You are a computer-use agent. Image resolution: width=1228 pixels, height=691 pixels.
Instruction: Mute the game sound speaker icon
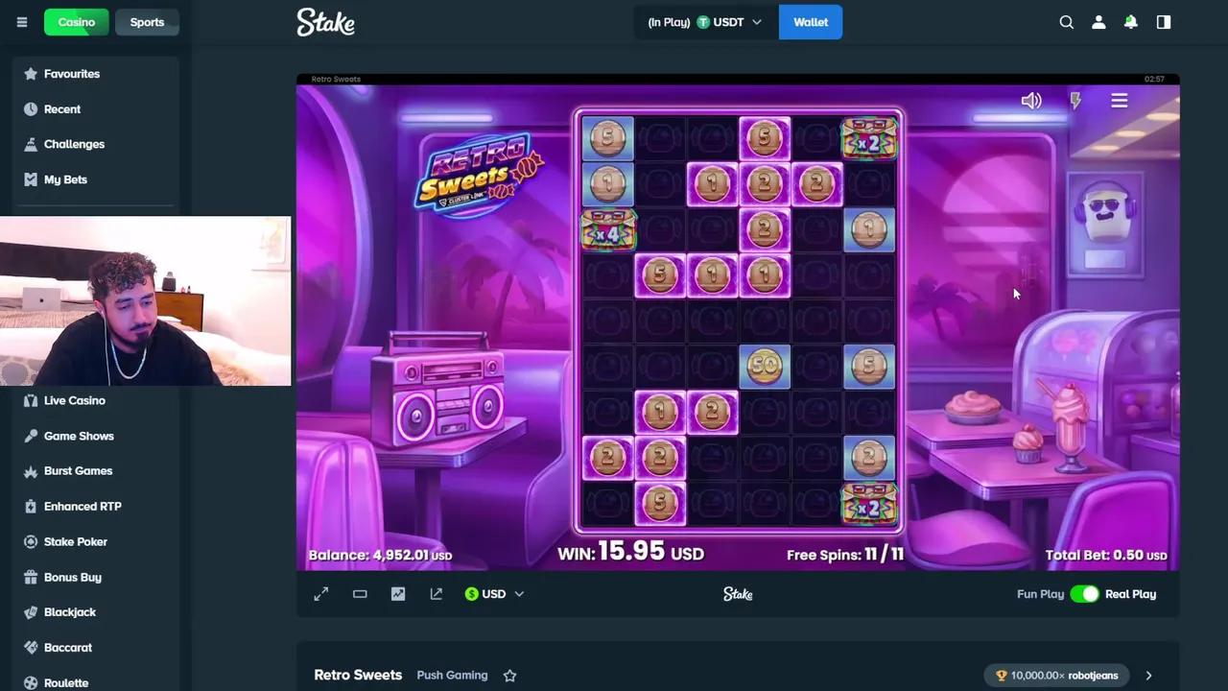point(1031,101)
